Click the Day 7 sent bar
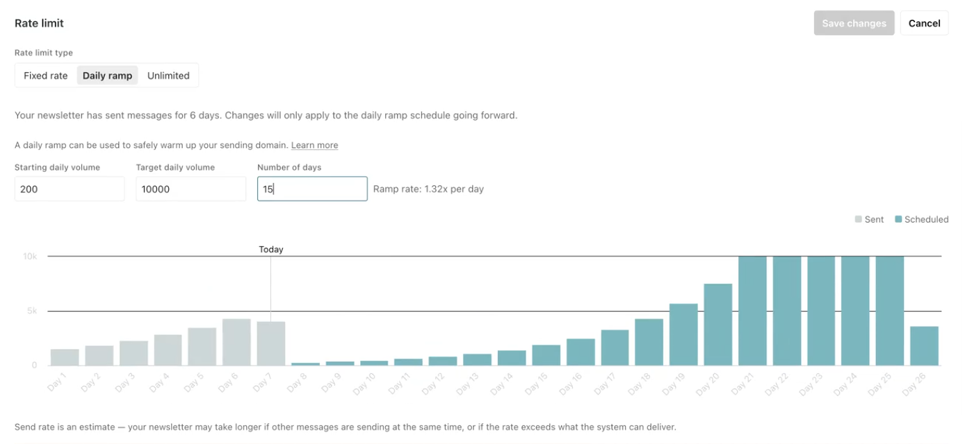This screenshot has width=965, height=444. 270,343
